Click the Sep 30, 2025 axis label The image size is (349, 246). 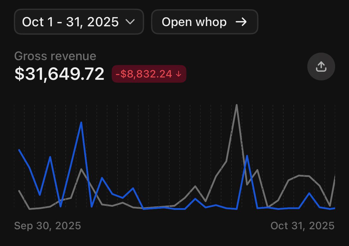coord(47,226)
